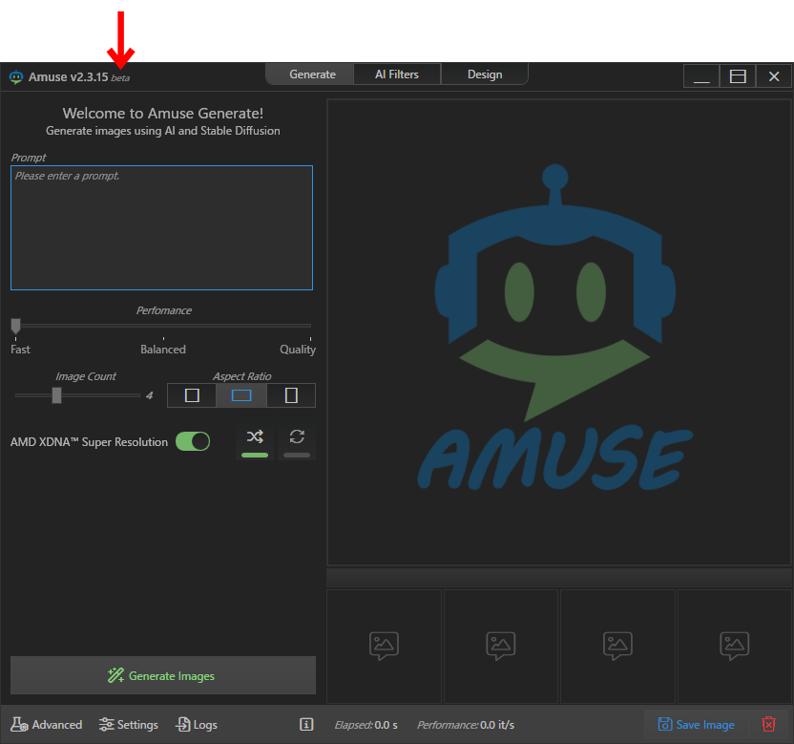Turn off AMD XDNA Super Resolution switch
This screenshot has width=794, height=744.
point(193,441)
